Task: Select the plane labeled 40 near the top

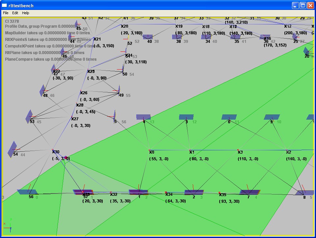Action: (x=148, y=37)
